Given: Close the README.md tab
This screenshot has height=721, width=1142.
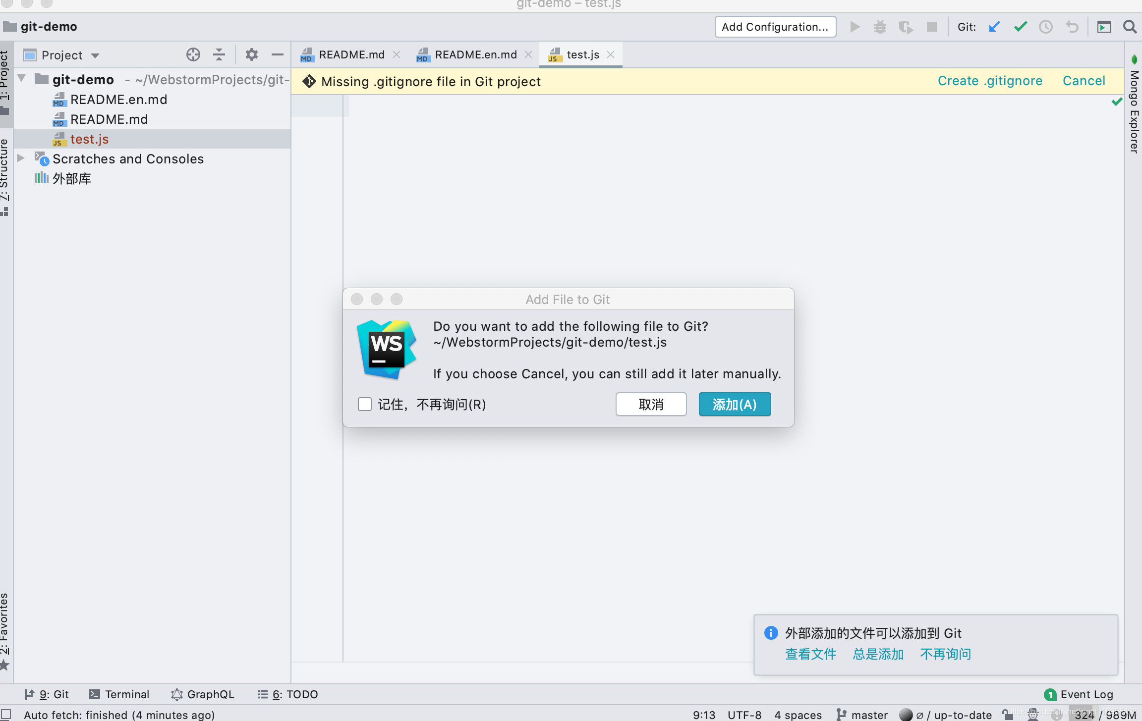Looking at the screenshot, I should tap(397, 54).
